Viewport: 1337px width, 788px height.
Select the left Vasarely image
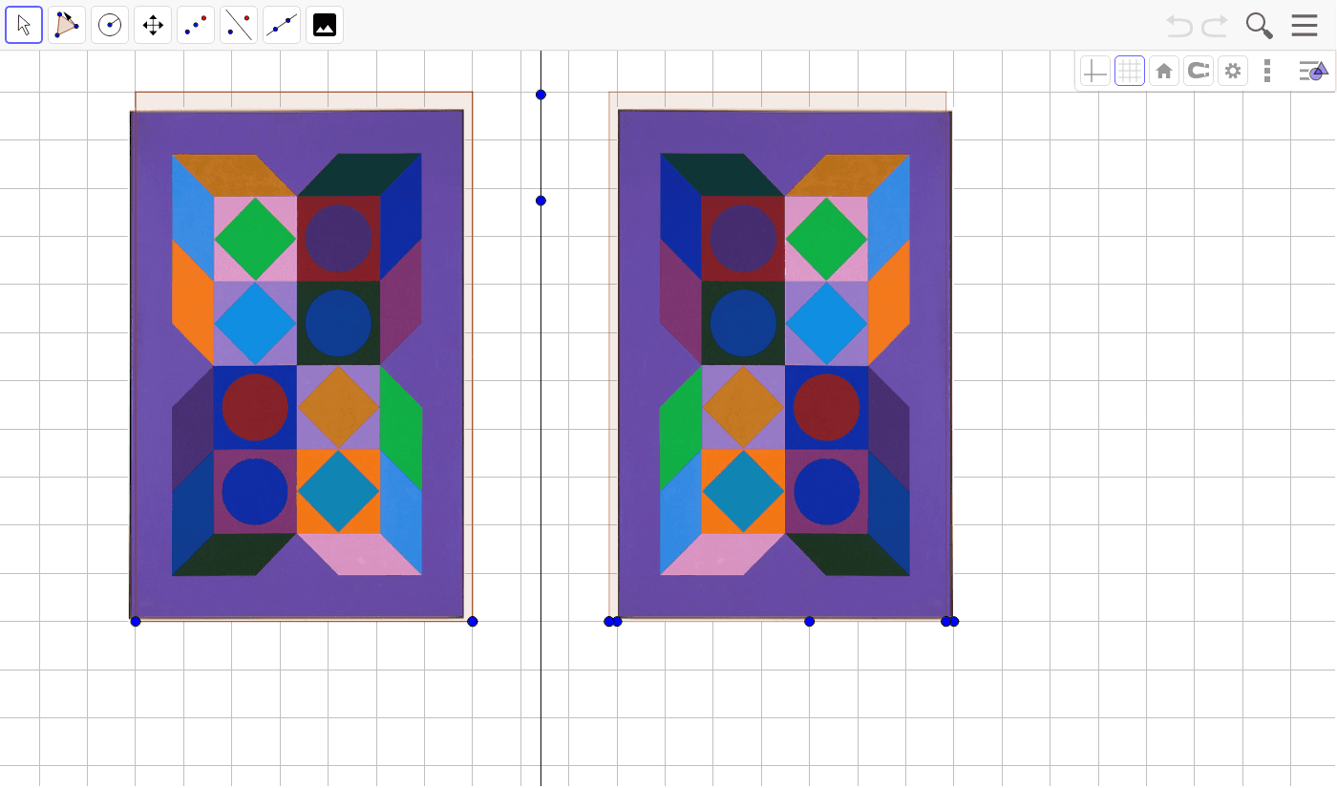(297, 364)
